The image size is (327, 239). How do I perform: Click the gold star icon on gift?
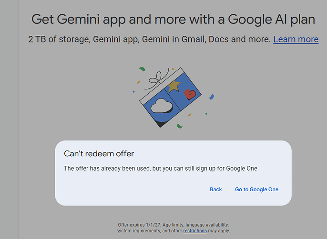tap(174, 87)
